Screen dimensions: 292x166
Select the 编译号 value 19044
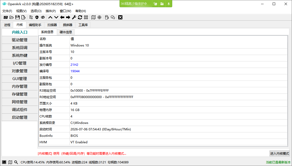pos(75,71)
